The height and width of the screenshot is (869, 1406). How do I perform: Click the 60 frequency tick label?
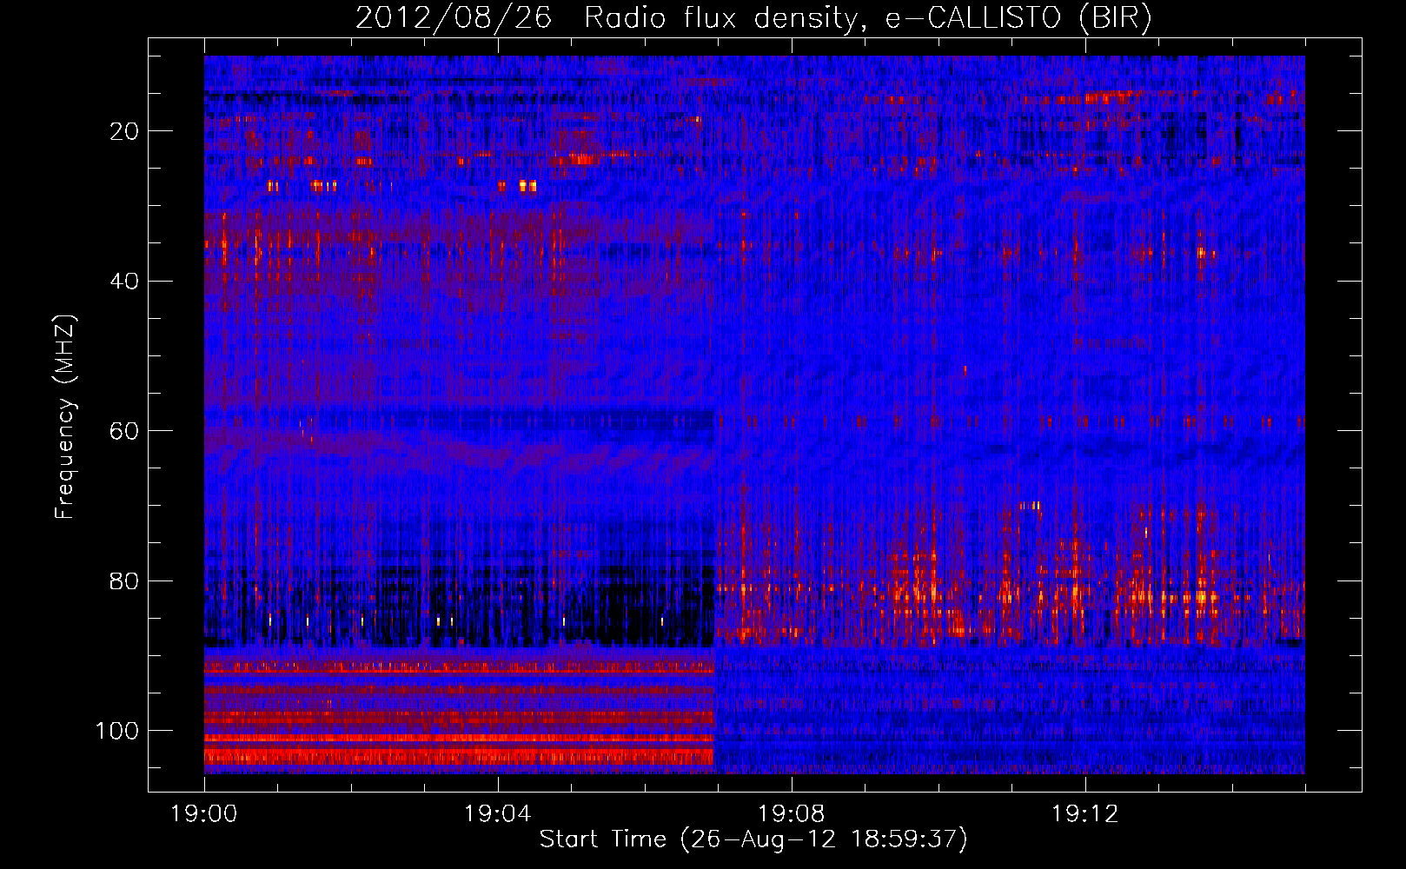tap(124, 431)
